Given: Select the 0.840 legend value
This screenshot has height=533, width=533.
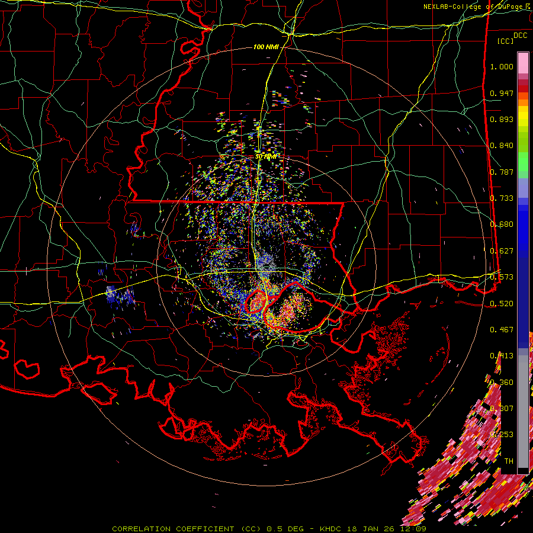Looking at the screenshot, I should pyautogui.click(x=502, y=146).
